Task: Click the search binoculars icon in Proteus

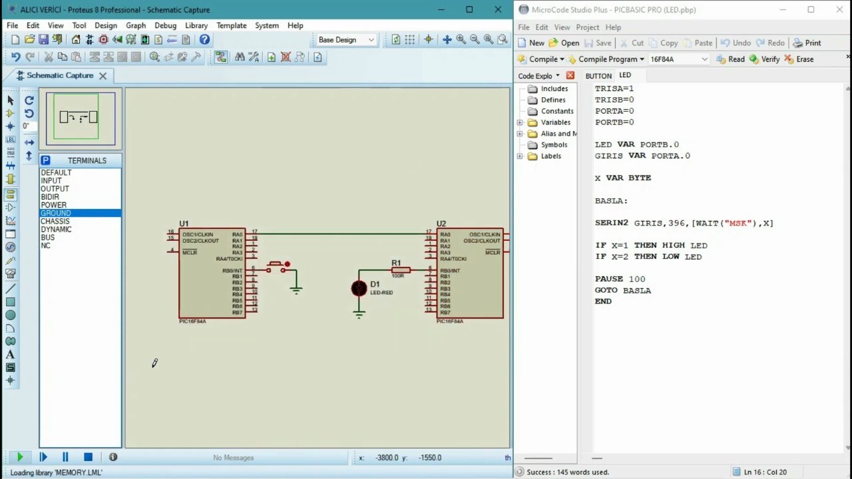Action: (x=240, y=57)
